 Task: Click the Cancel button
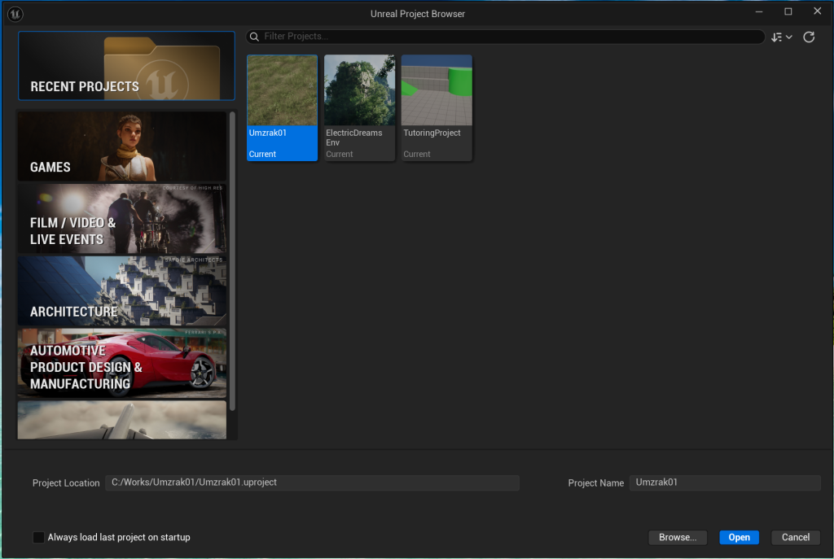click(796, 537)
